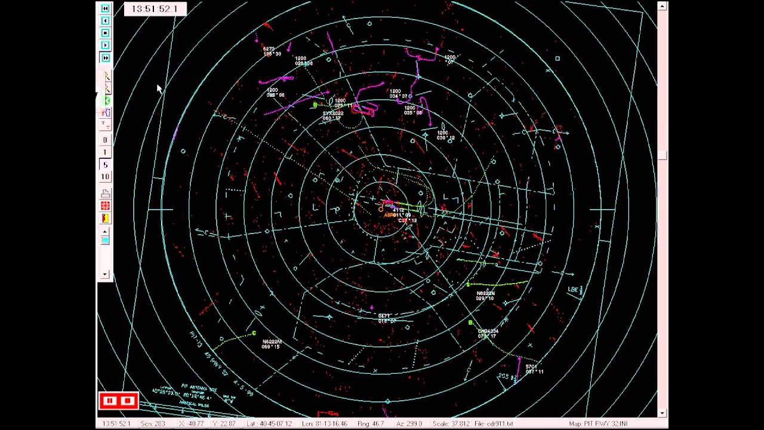This screenshot has height=430, width=764.
Task: Click the Lon: 81-13-16.46 status field
Action: 324,423
